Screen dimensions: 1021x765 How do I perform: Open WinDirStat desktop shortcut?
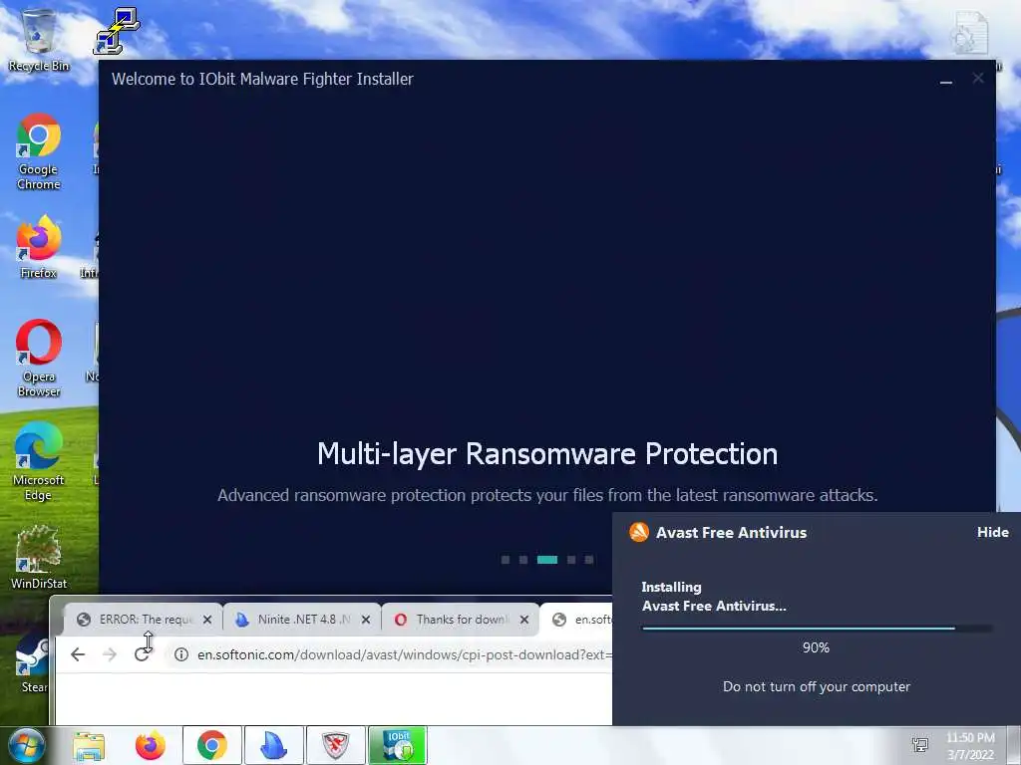tap(39, 558)
